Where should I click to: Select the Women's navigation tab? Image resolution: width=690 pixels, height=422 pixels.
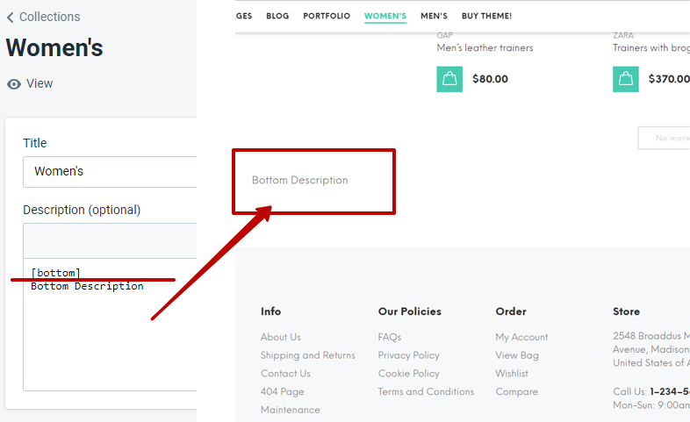pos(385,16)
